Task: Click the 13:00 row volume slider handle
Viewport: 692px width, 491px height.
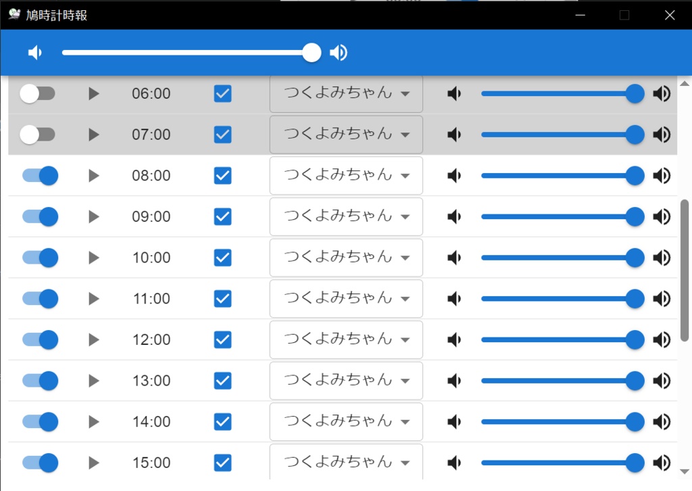Action: coord(635,381)
